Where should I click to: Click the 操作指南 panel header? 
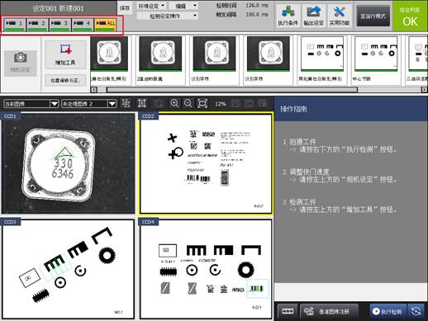(351, 109)
